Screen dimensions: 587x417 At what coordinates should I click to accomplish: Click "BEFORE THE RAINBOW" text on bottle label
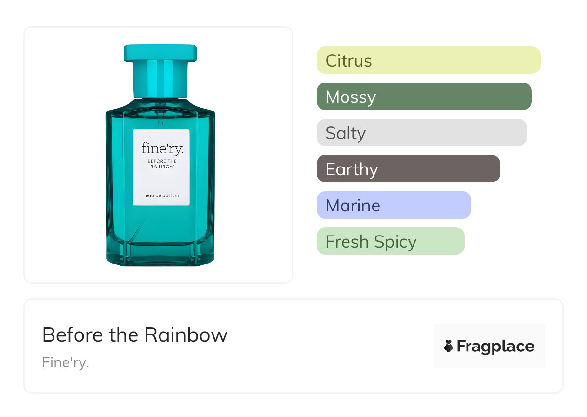161,164
